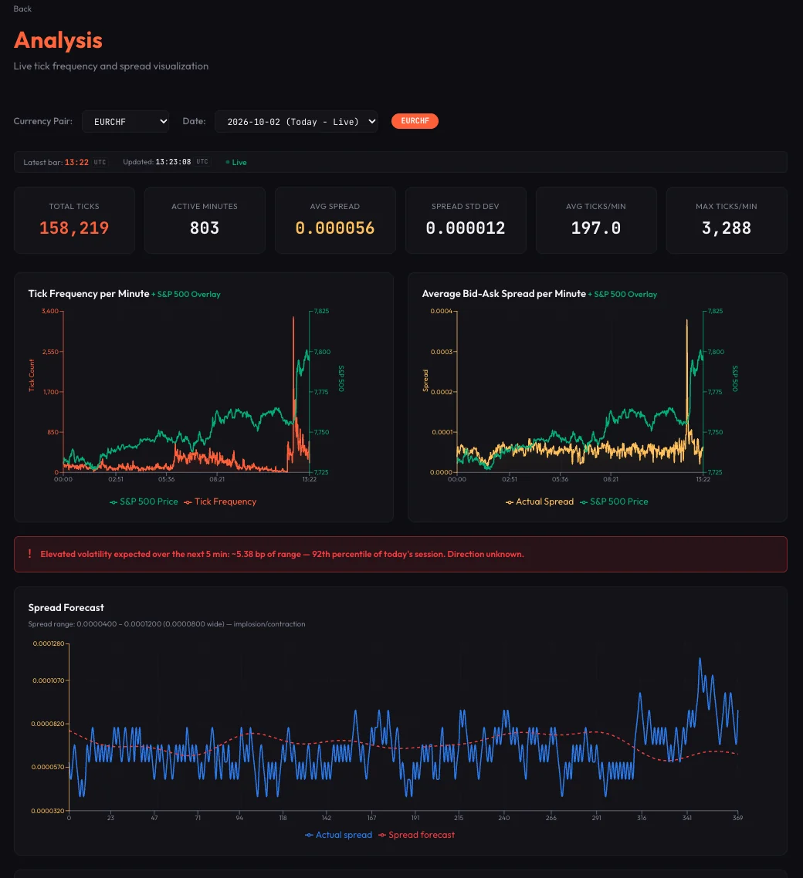Click the Live tick frequency subtitle text
The image size is (803, 878).
[111, 66]
